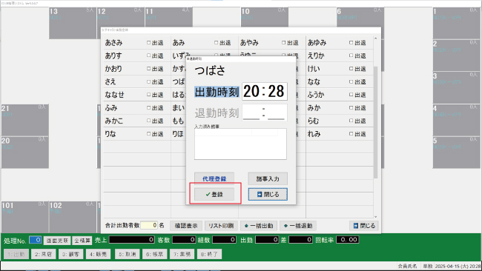Open the 2:来店 function

click(x=43, y=254)
